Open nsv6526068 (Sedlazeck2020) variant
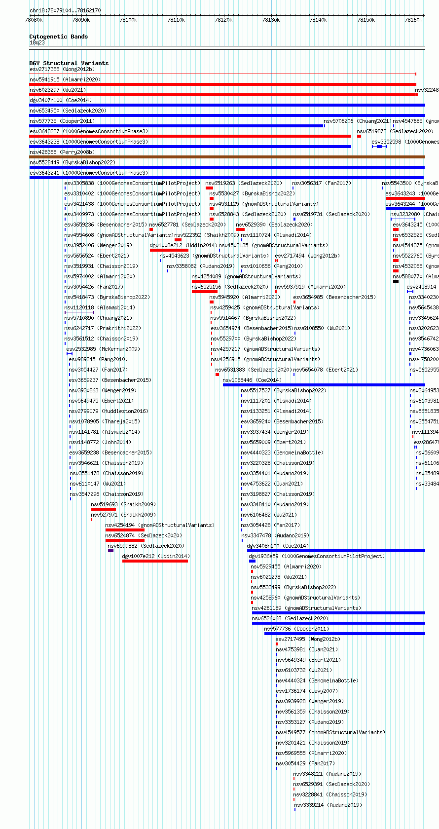 pos(291,618)
